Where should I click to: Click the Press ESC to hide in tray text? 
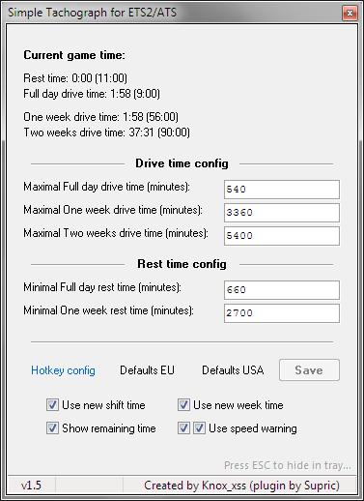point(288,465)
